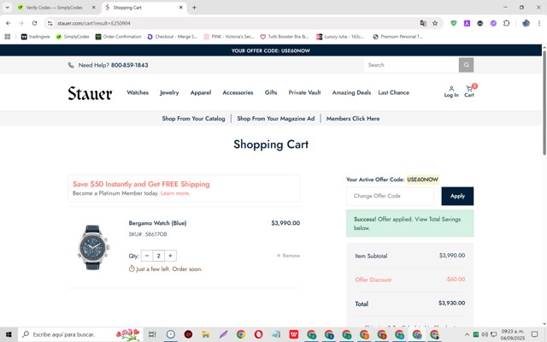Open the Jewelry menu

[169, 92]
